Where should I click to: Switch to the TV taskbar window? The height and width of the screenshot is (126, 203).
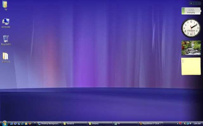tap(126, 124)
